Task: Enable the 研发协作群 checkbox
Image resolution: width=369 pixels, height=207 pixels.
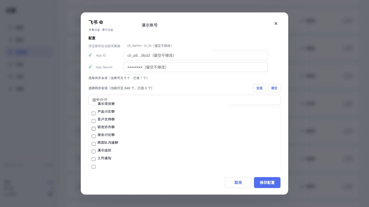Action: click(x=93, y=129)
